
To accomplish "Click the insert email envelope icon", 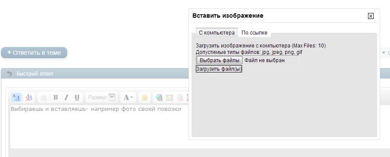I will [x=170, y=97].
